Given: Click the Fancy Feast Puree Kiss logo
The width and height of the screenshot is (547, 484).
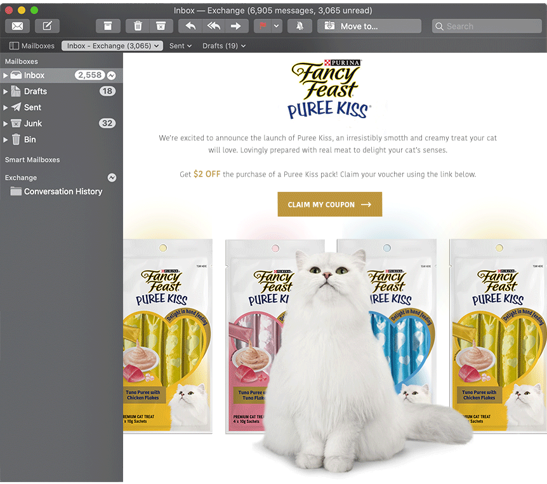Looking at the screenshot, I should click(329, 89).
